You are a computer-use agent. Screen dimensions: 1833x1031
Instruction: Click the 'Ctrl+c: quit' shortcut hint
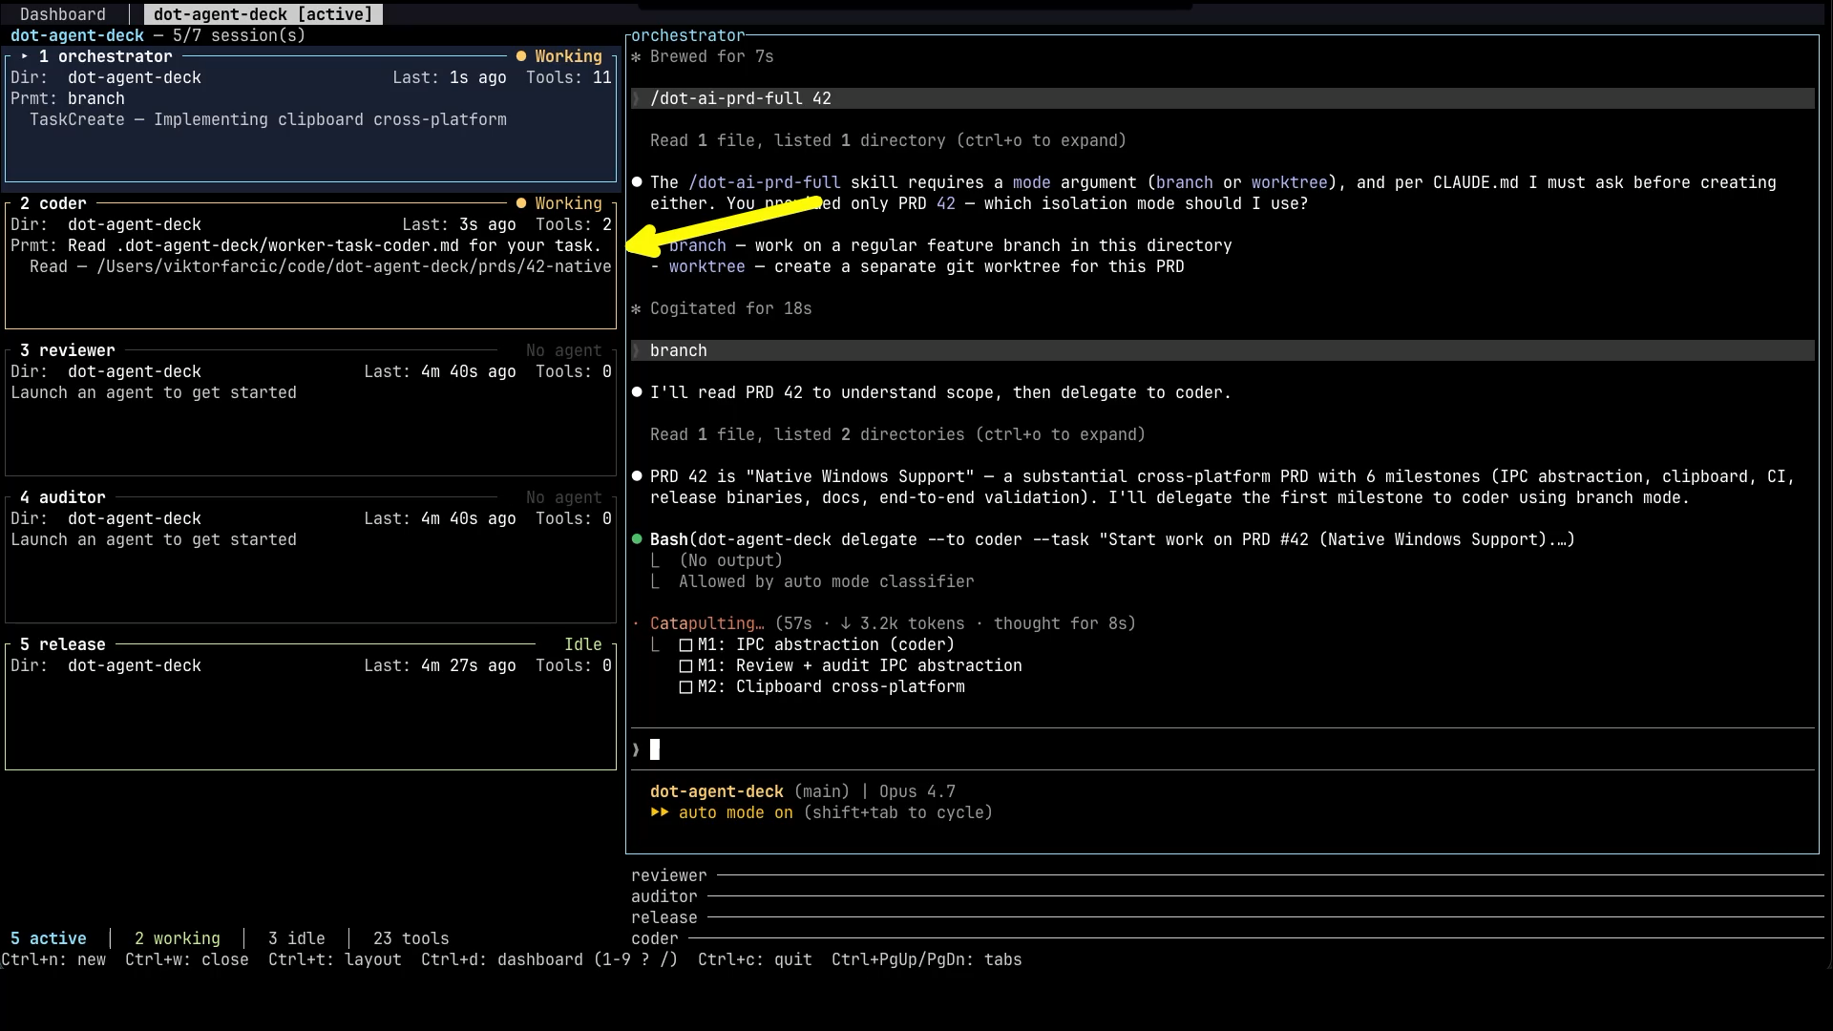(x=755, y=959)
